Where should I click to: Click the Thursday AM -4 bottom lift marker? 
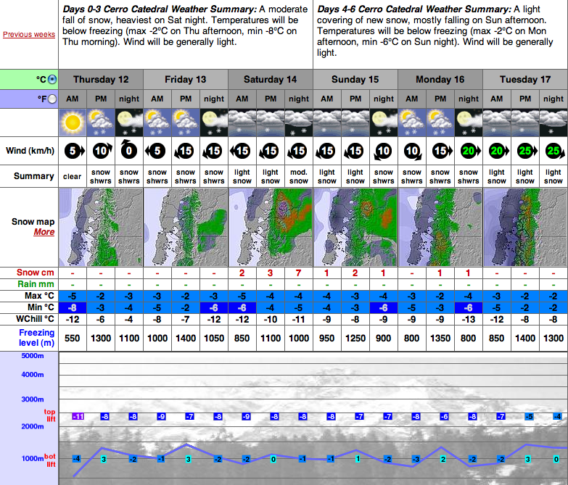(76, 459)
